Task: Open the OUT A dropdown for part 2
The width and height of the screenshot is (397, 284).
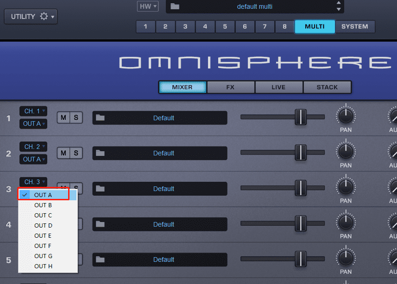Action: (x=33, y=159)
